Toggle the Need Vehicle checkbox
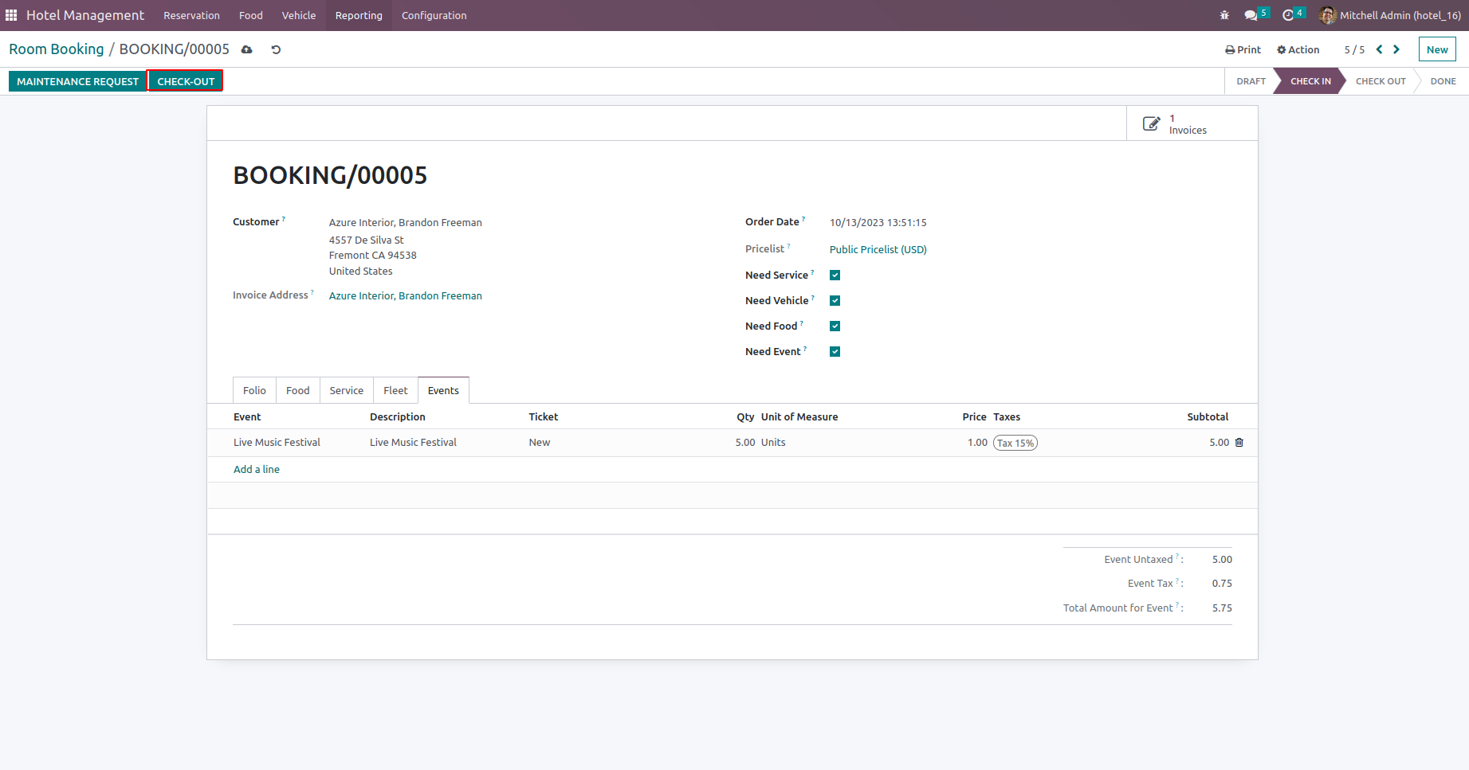 tap(835, 301)
